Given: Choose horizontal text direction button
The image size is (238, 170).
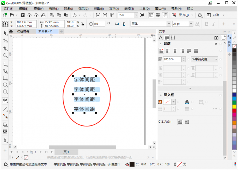Looking at the screenshot, I should pos(180,122).
